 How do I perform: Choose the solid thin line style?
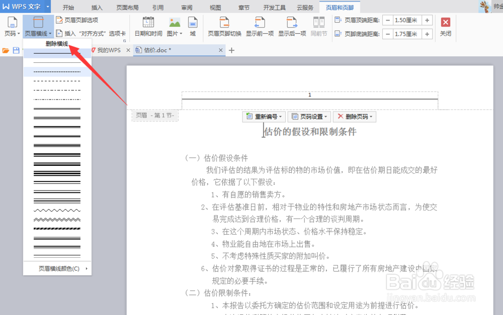coord(57,53)
